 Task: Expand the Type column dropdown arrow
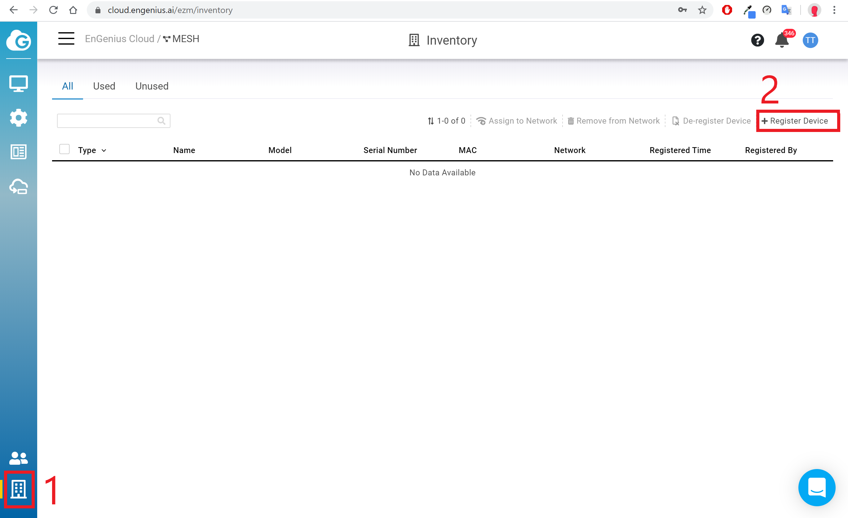[x=104, y=151]
